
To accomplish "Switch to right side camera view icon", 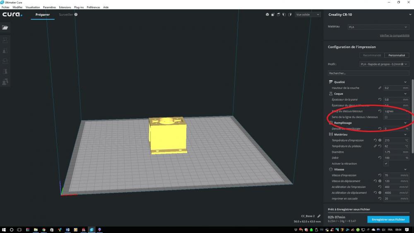I will 290,14.
